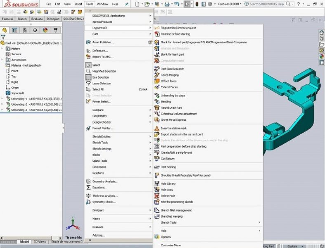Expand the Unbending-1 feature node

(2, 99)
